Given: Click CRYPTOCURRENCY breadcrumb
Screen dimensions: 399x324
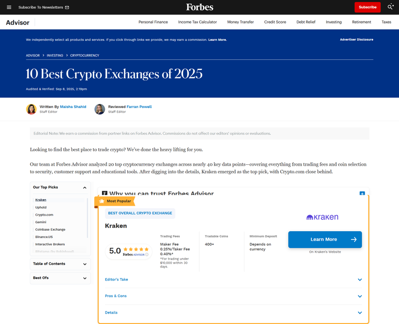Looking at the screenshot, I should [x=85, y=55].
